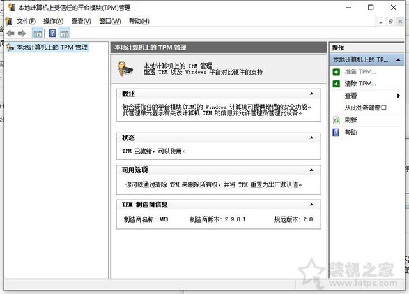Open the 操作(A) menu

point(53,21)
